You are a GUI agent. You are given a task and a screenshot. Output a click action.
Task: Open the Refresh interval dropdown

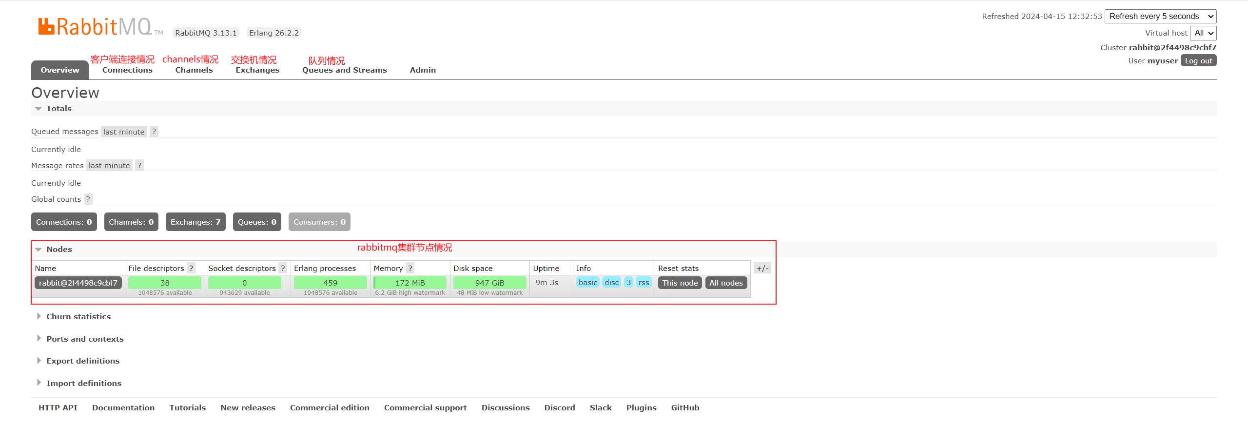coord(1161,17)
